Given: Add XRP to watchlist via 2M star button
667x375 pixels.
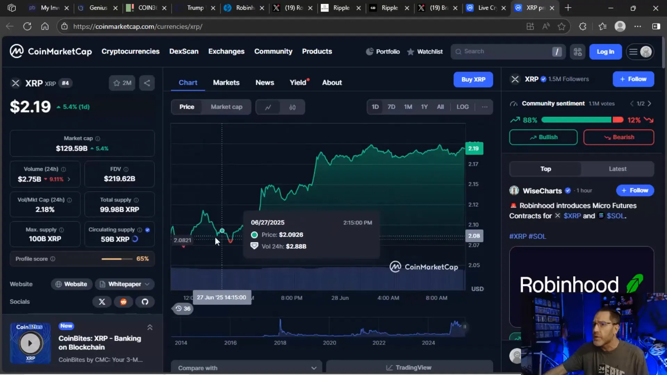Looking at the screenshot, I should [122, 83].
